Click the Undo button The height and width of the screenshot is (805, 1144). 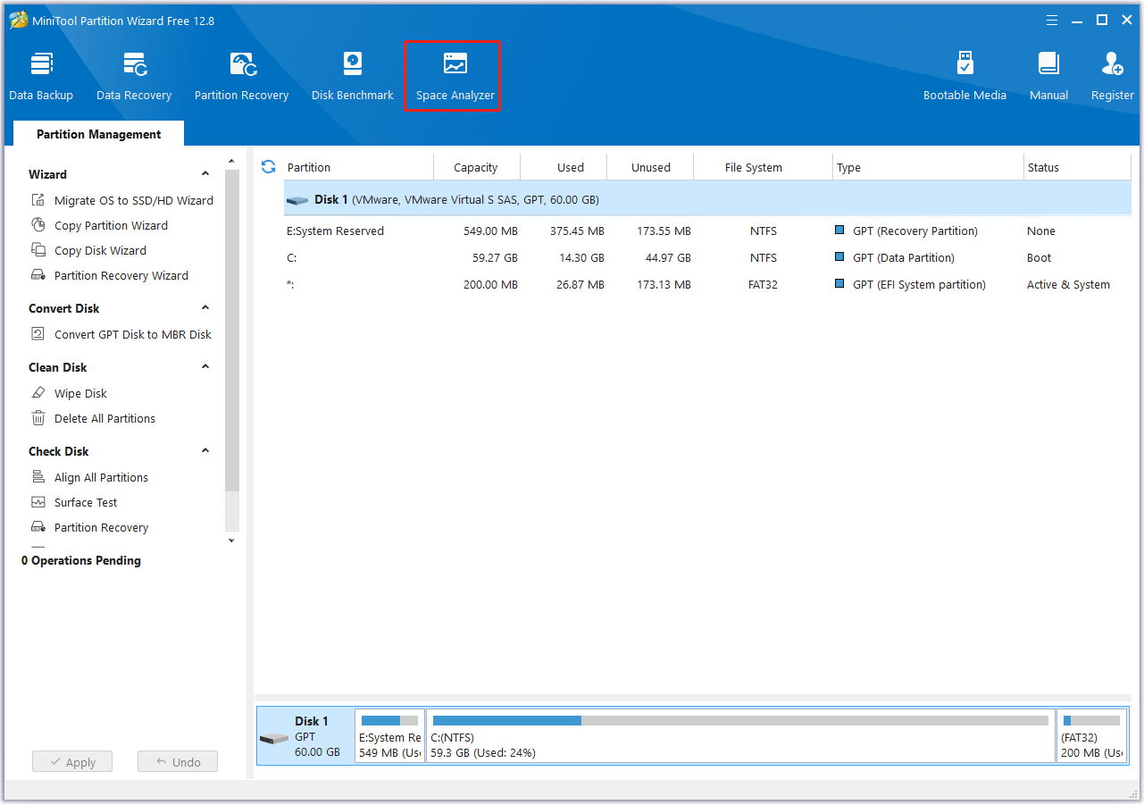178,762
